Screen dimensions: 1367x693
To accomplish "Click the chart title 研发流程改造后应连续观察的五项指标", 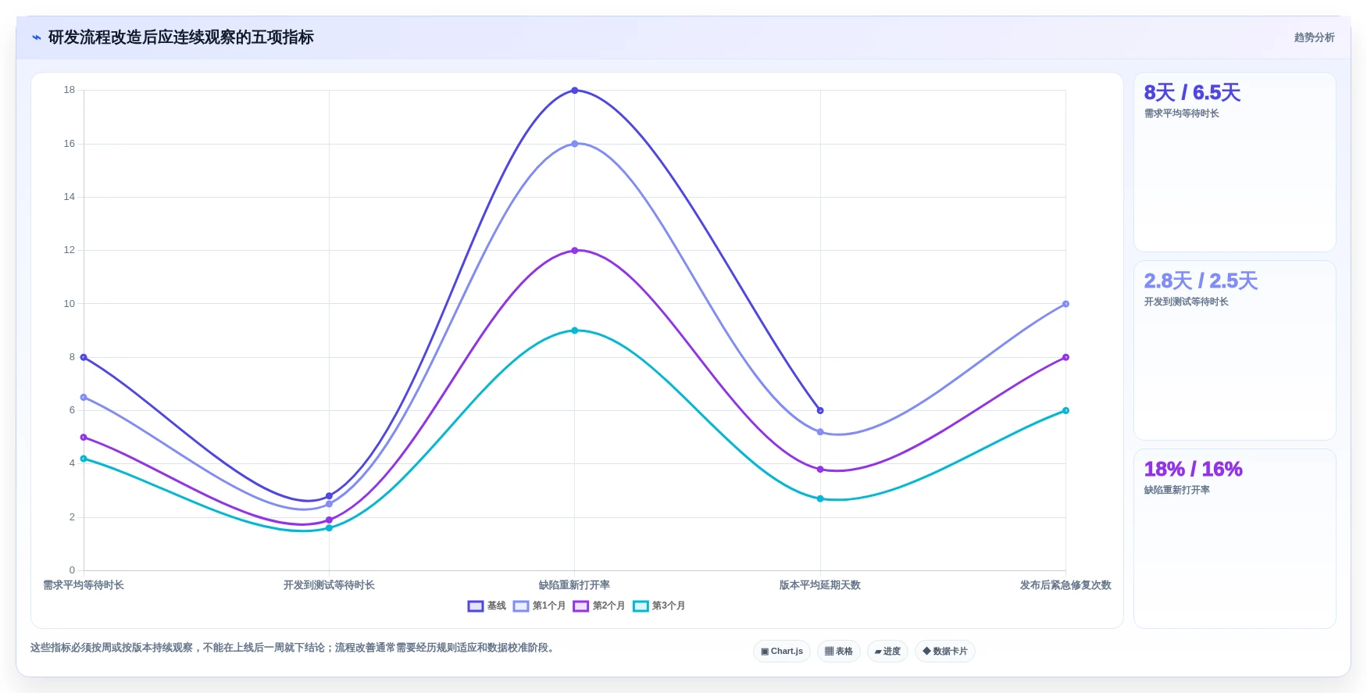I will point(181,38).
